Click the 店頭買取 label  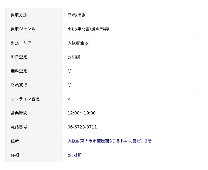click(x=19, y=85)
